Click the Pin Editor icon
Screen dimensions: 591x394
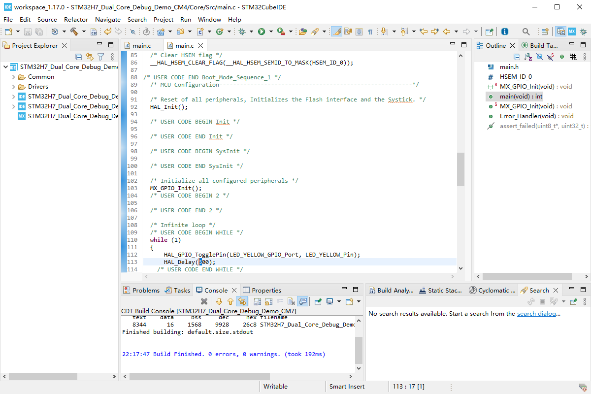[489, 32]
